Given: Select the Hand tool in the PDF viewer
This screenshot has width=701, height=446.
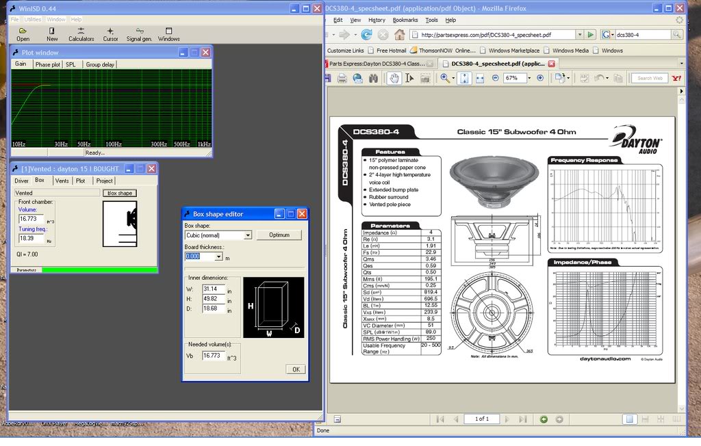Looking at the screenshot, I should [x=393, y=78].
